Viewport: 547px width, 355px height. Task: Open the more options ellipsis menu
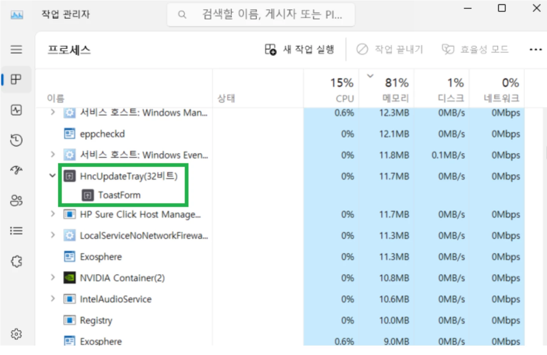(535, 50)
